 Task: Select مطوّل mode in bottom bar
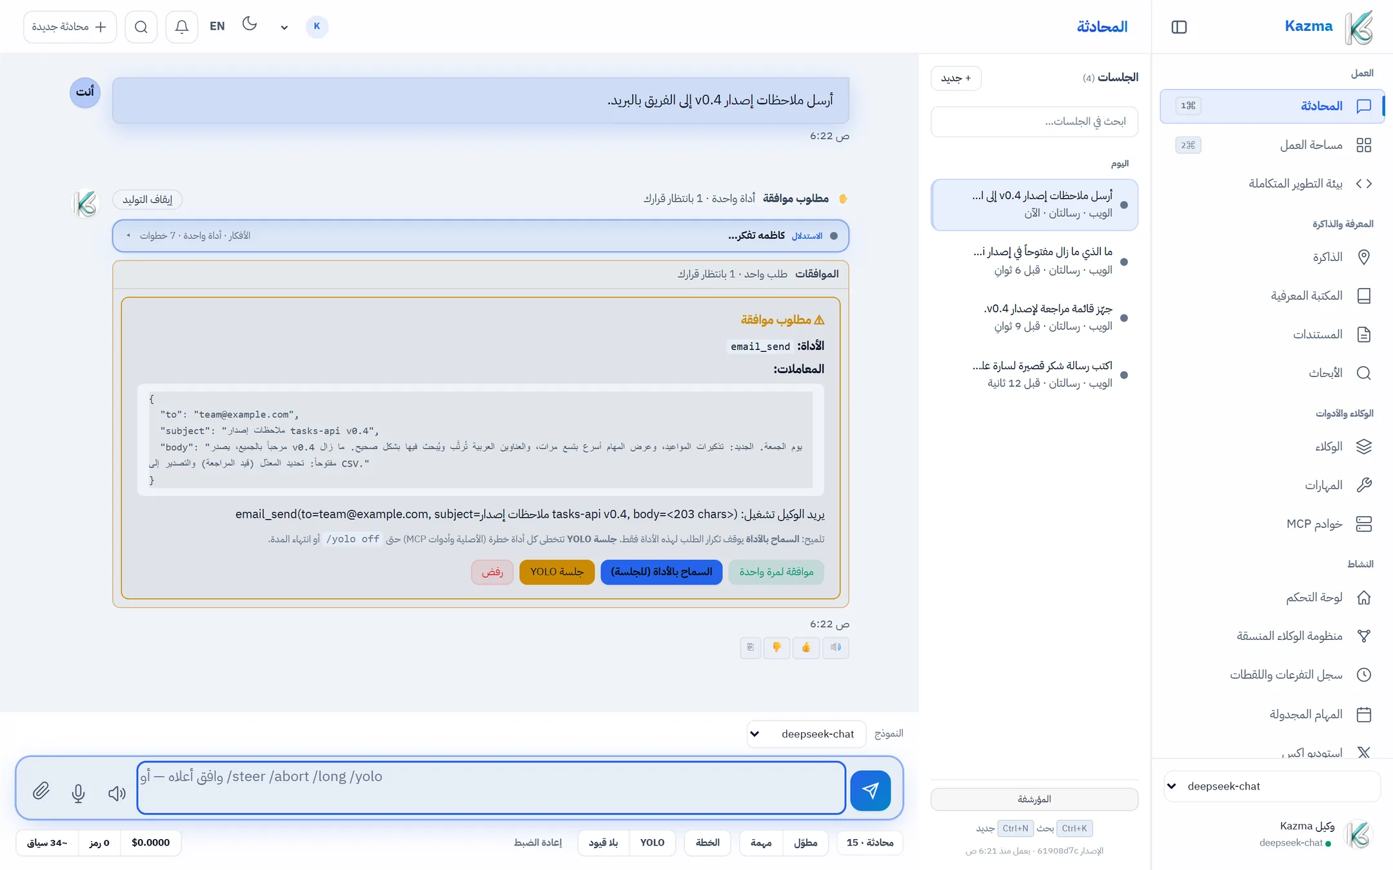(x=805, y=843)
